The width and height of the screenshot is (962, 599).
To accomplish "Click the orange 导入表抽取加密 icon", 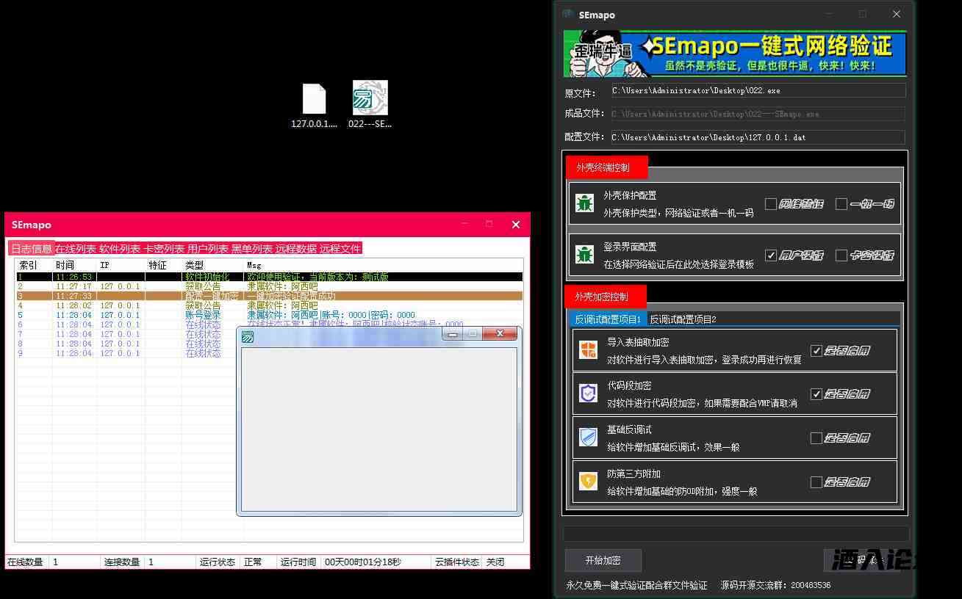I will [588, 350].
